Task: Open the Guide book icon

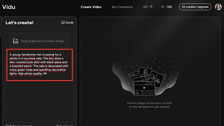Action: (63, 23)
